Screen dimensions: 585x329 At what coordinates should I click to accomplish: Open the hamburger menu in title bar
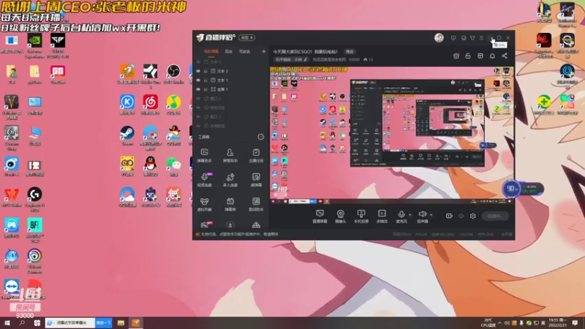tap(481, 38)
